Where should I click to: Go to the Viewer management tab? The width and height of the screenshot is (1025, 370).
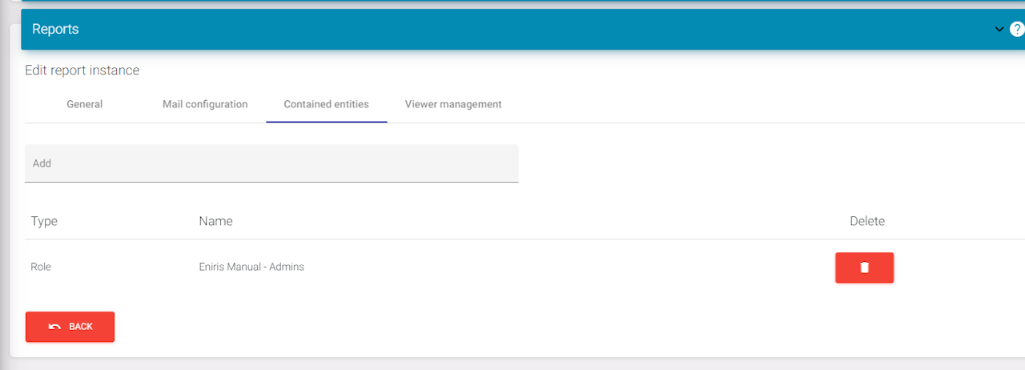(x=453, y=104)
